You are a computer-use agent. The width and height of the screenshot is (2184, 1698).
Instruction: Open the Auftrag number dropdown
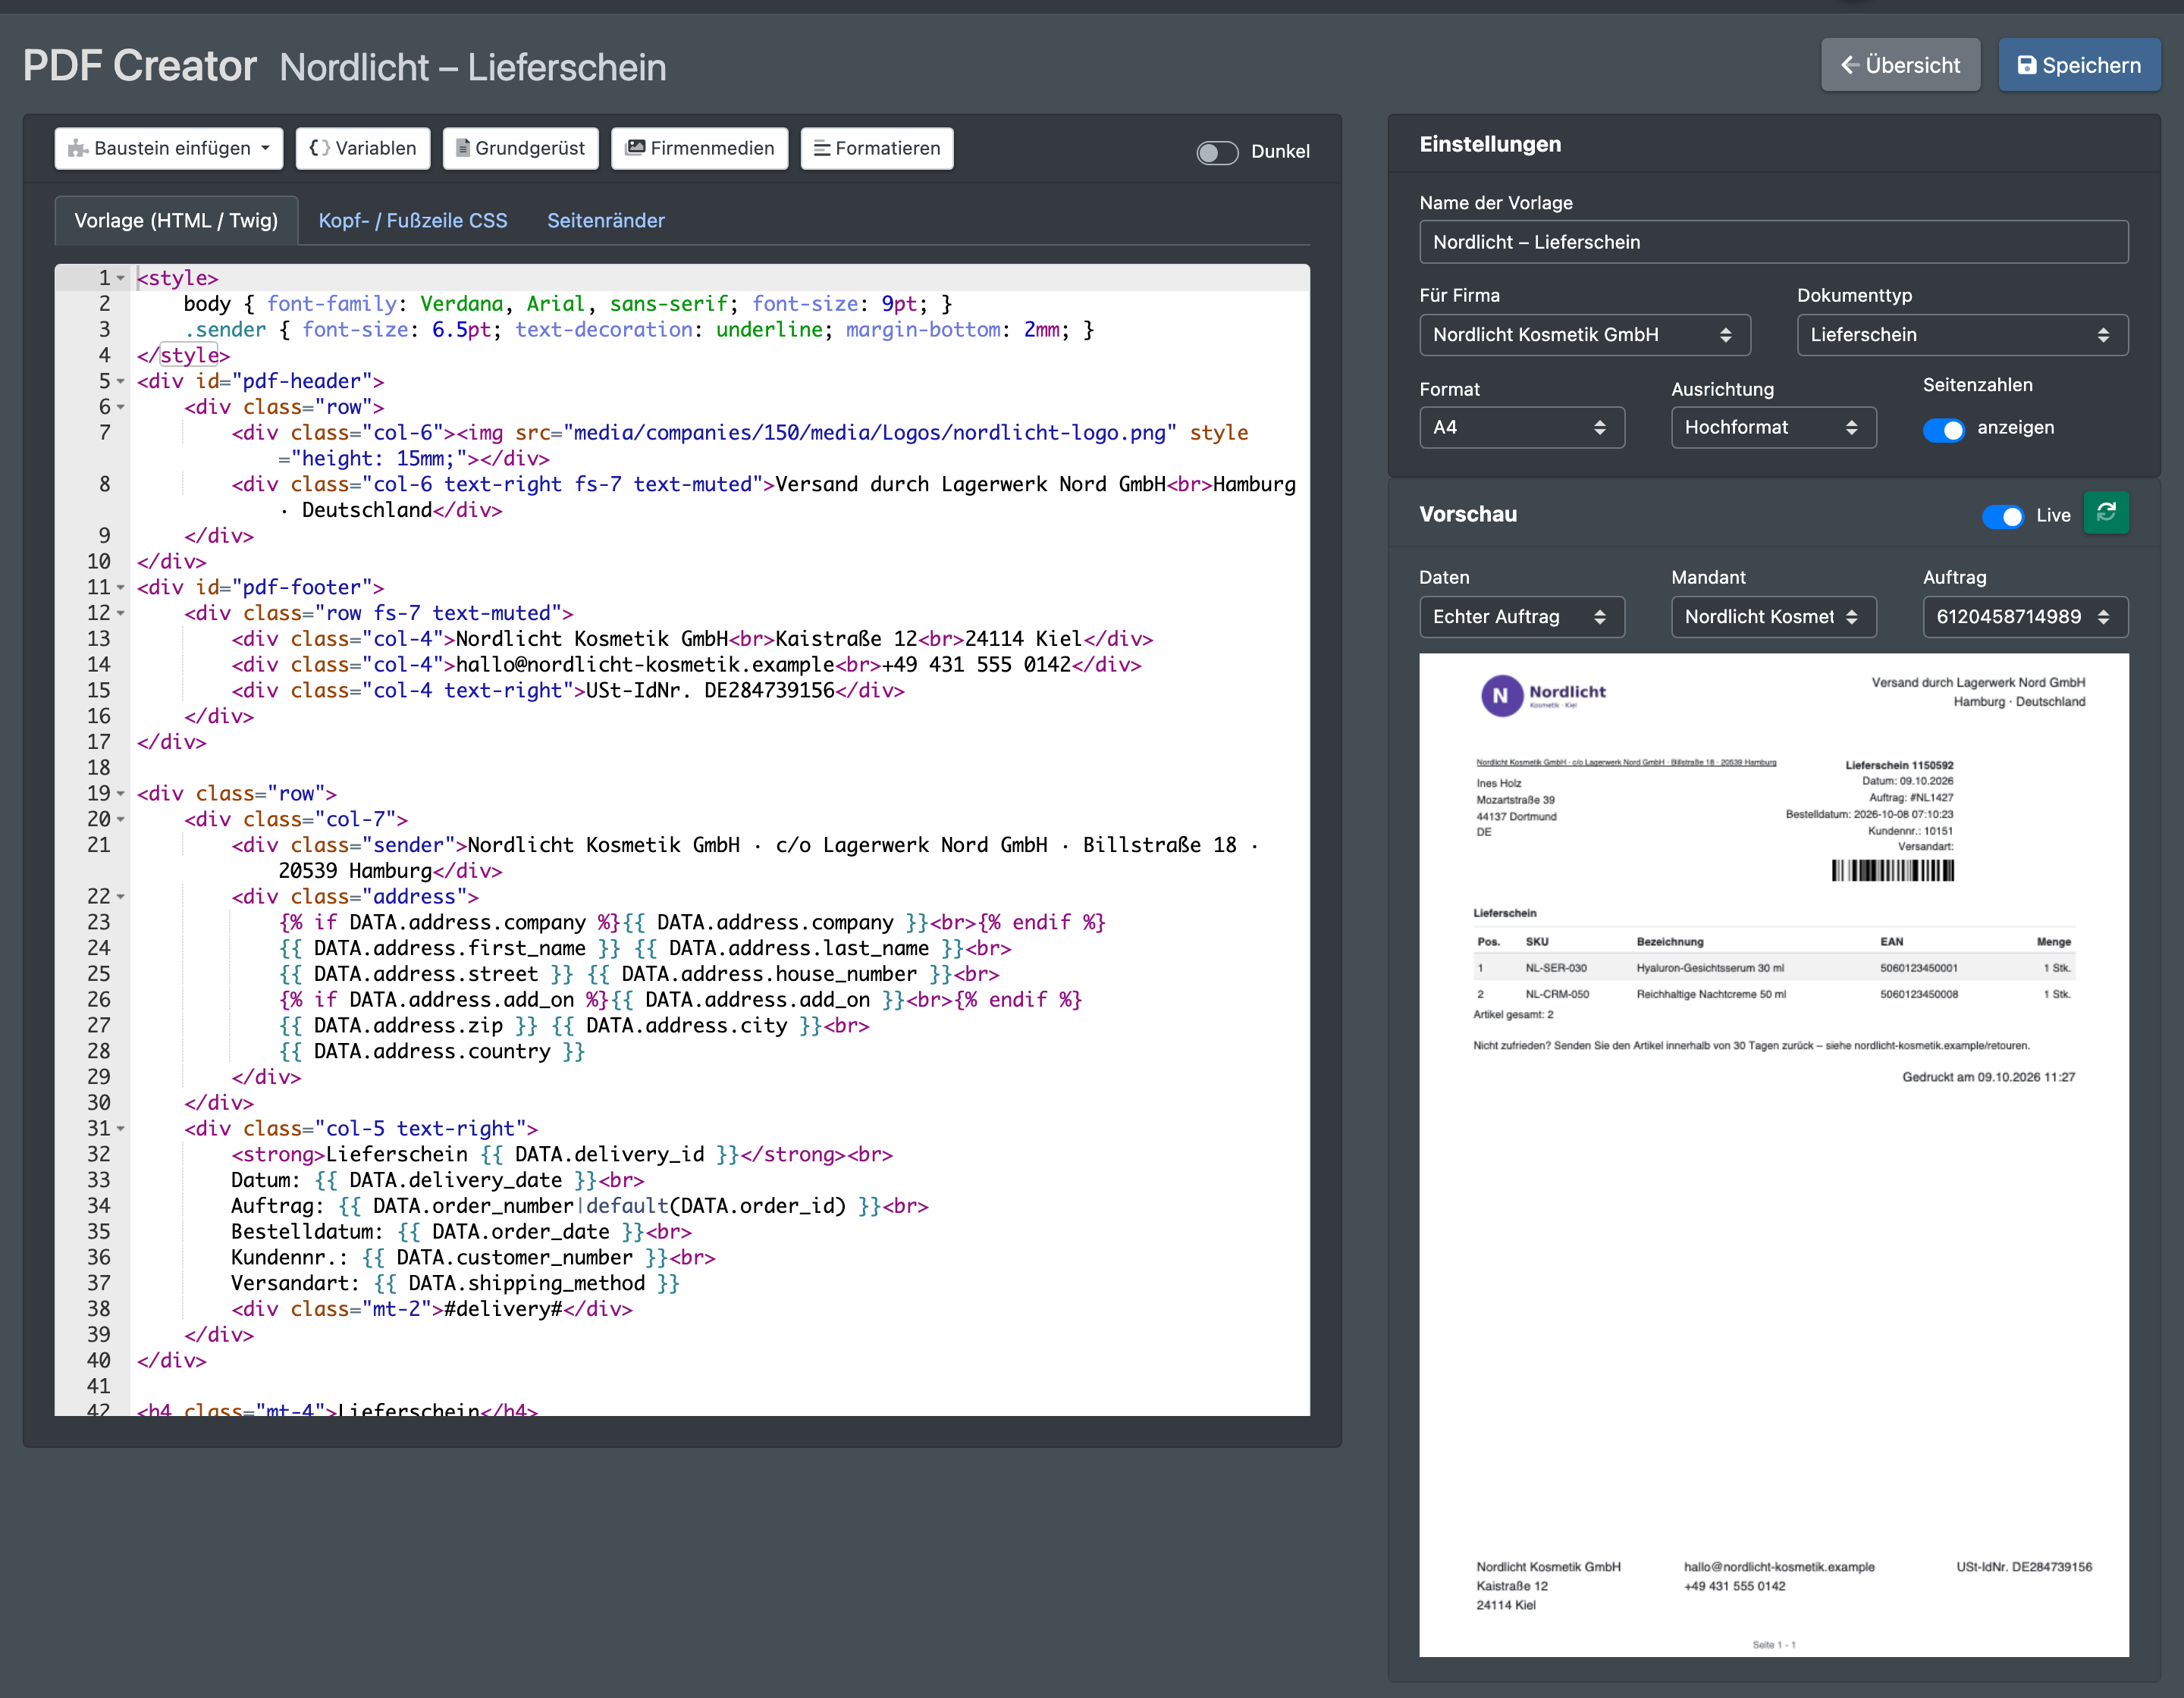tap(2025, 616)
